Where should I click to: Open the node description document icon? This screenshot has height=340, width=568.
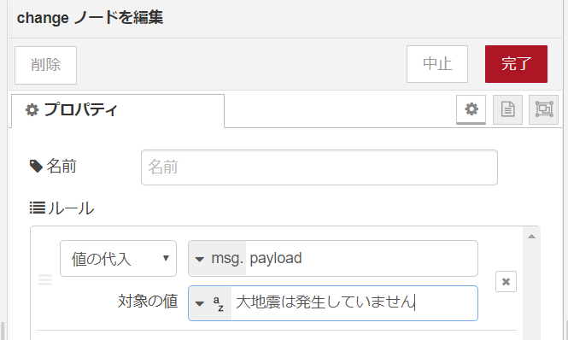click(507, 109)
